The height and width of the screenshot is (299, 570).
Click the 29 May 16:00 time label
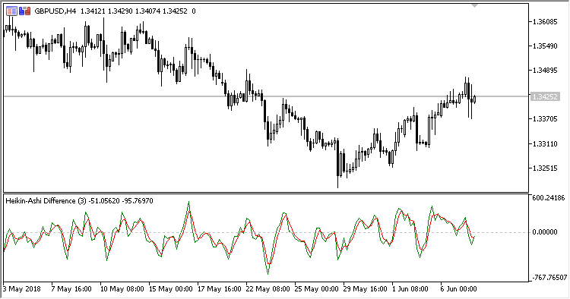click(366, 289)
